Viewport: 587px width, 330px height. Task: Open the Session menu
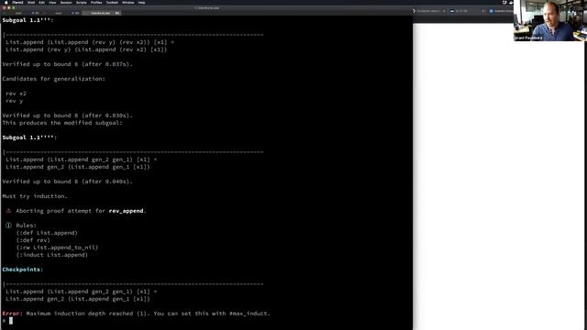(x=66, y=2)
